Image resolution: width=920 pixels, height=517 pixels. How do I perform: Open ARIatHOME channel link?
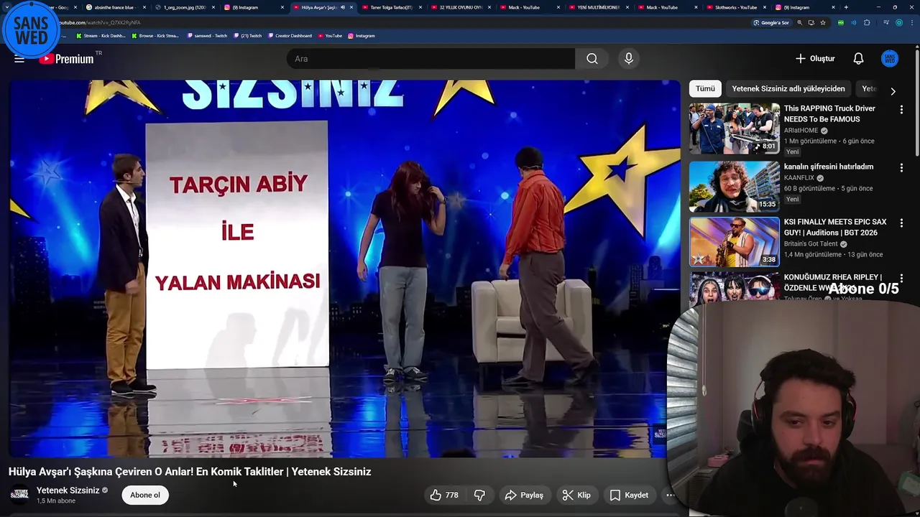pos(801,131)
